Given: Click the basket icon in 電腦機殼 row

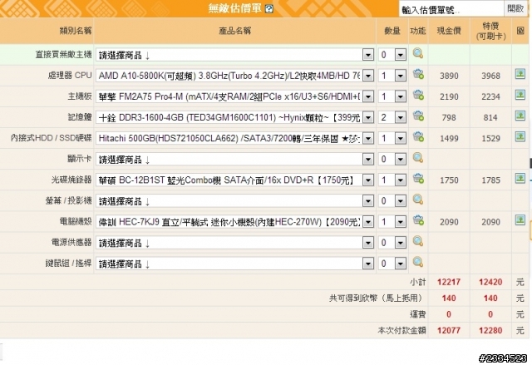Looking at the screenshot, I should pos(418,221).
